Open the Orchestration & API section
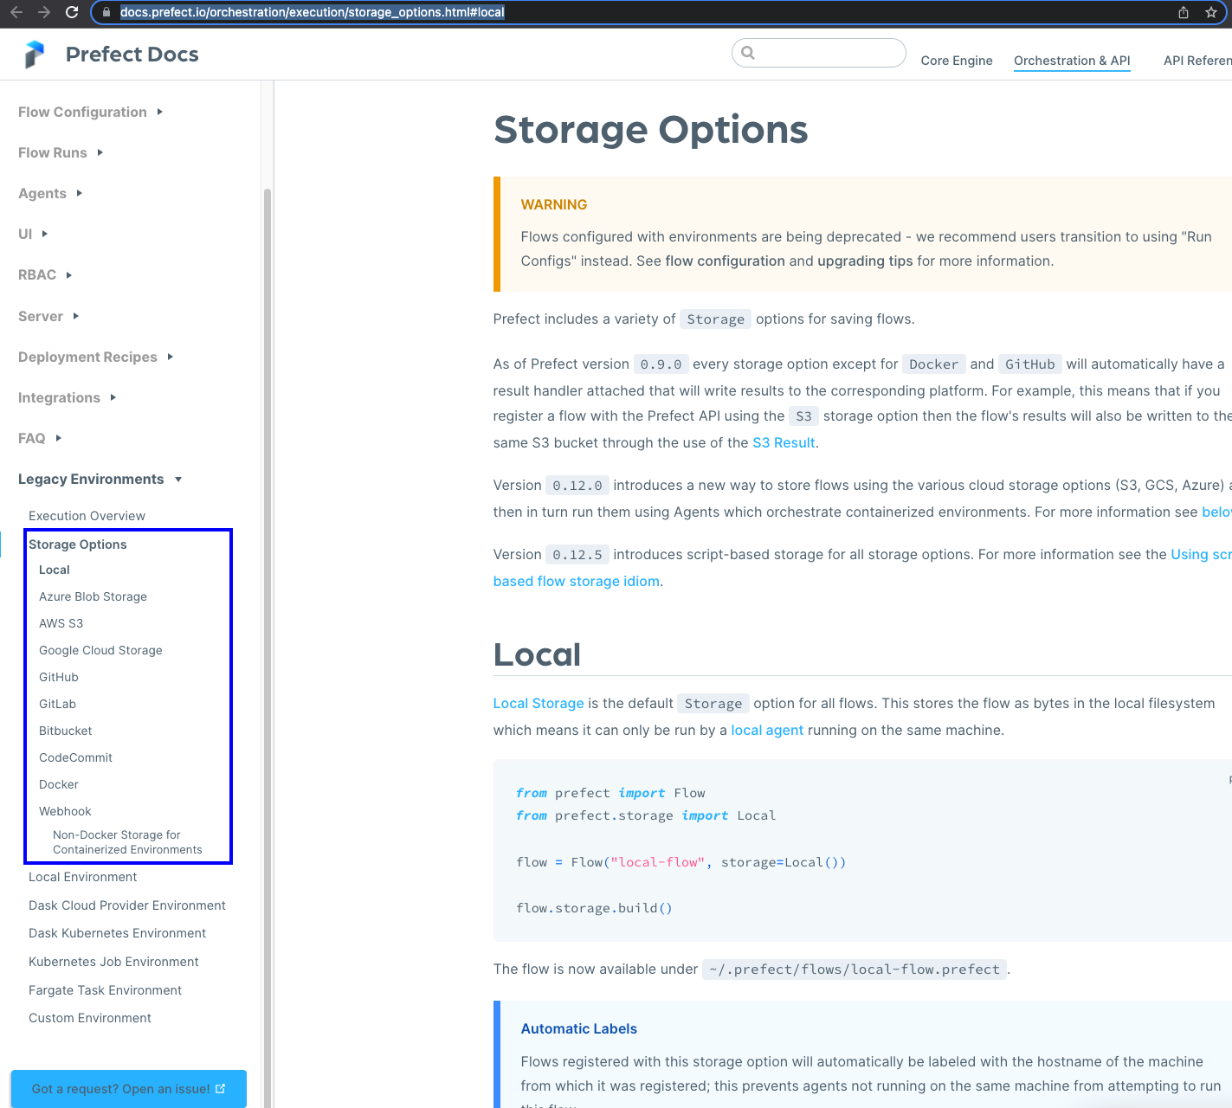This screenshot has width=1232, height=1108. pyautogui.click(x=1072, y=61)
